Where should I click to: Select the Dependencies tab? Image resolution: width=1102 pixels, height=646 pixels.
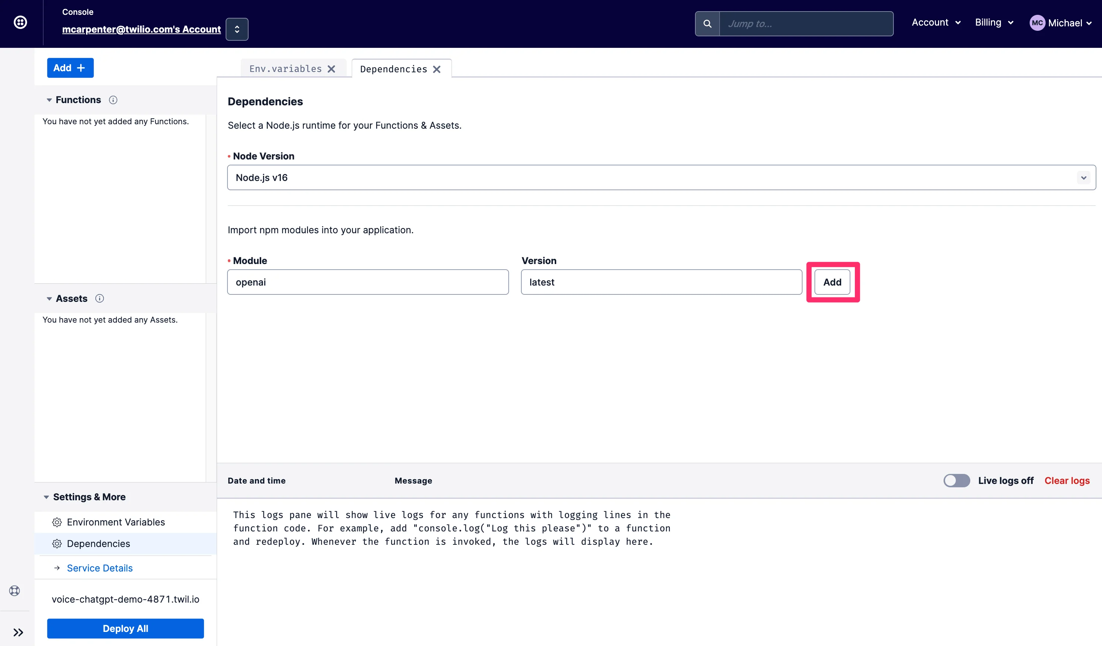[x=393, y=69]
